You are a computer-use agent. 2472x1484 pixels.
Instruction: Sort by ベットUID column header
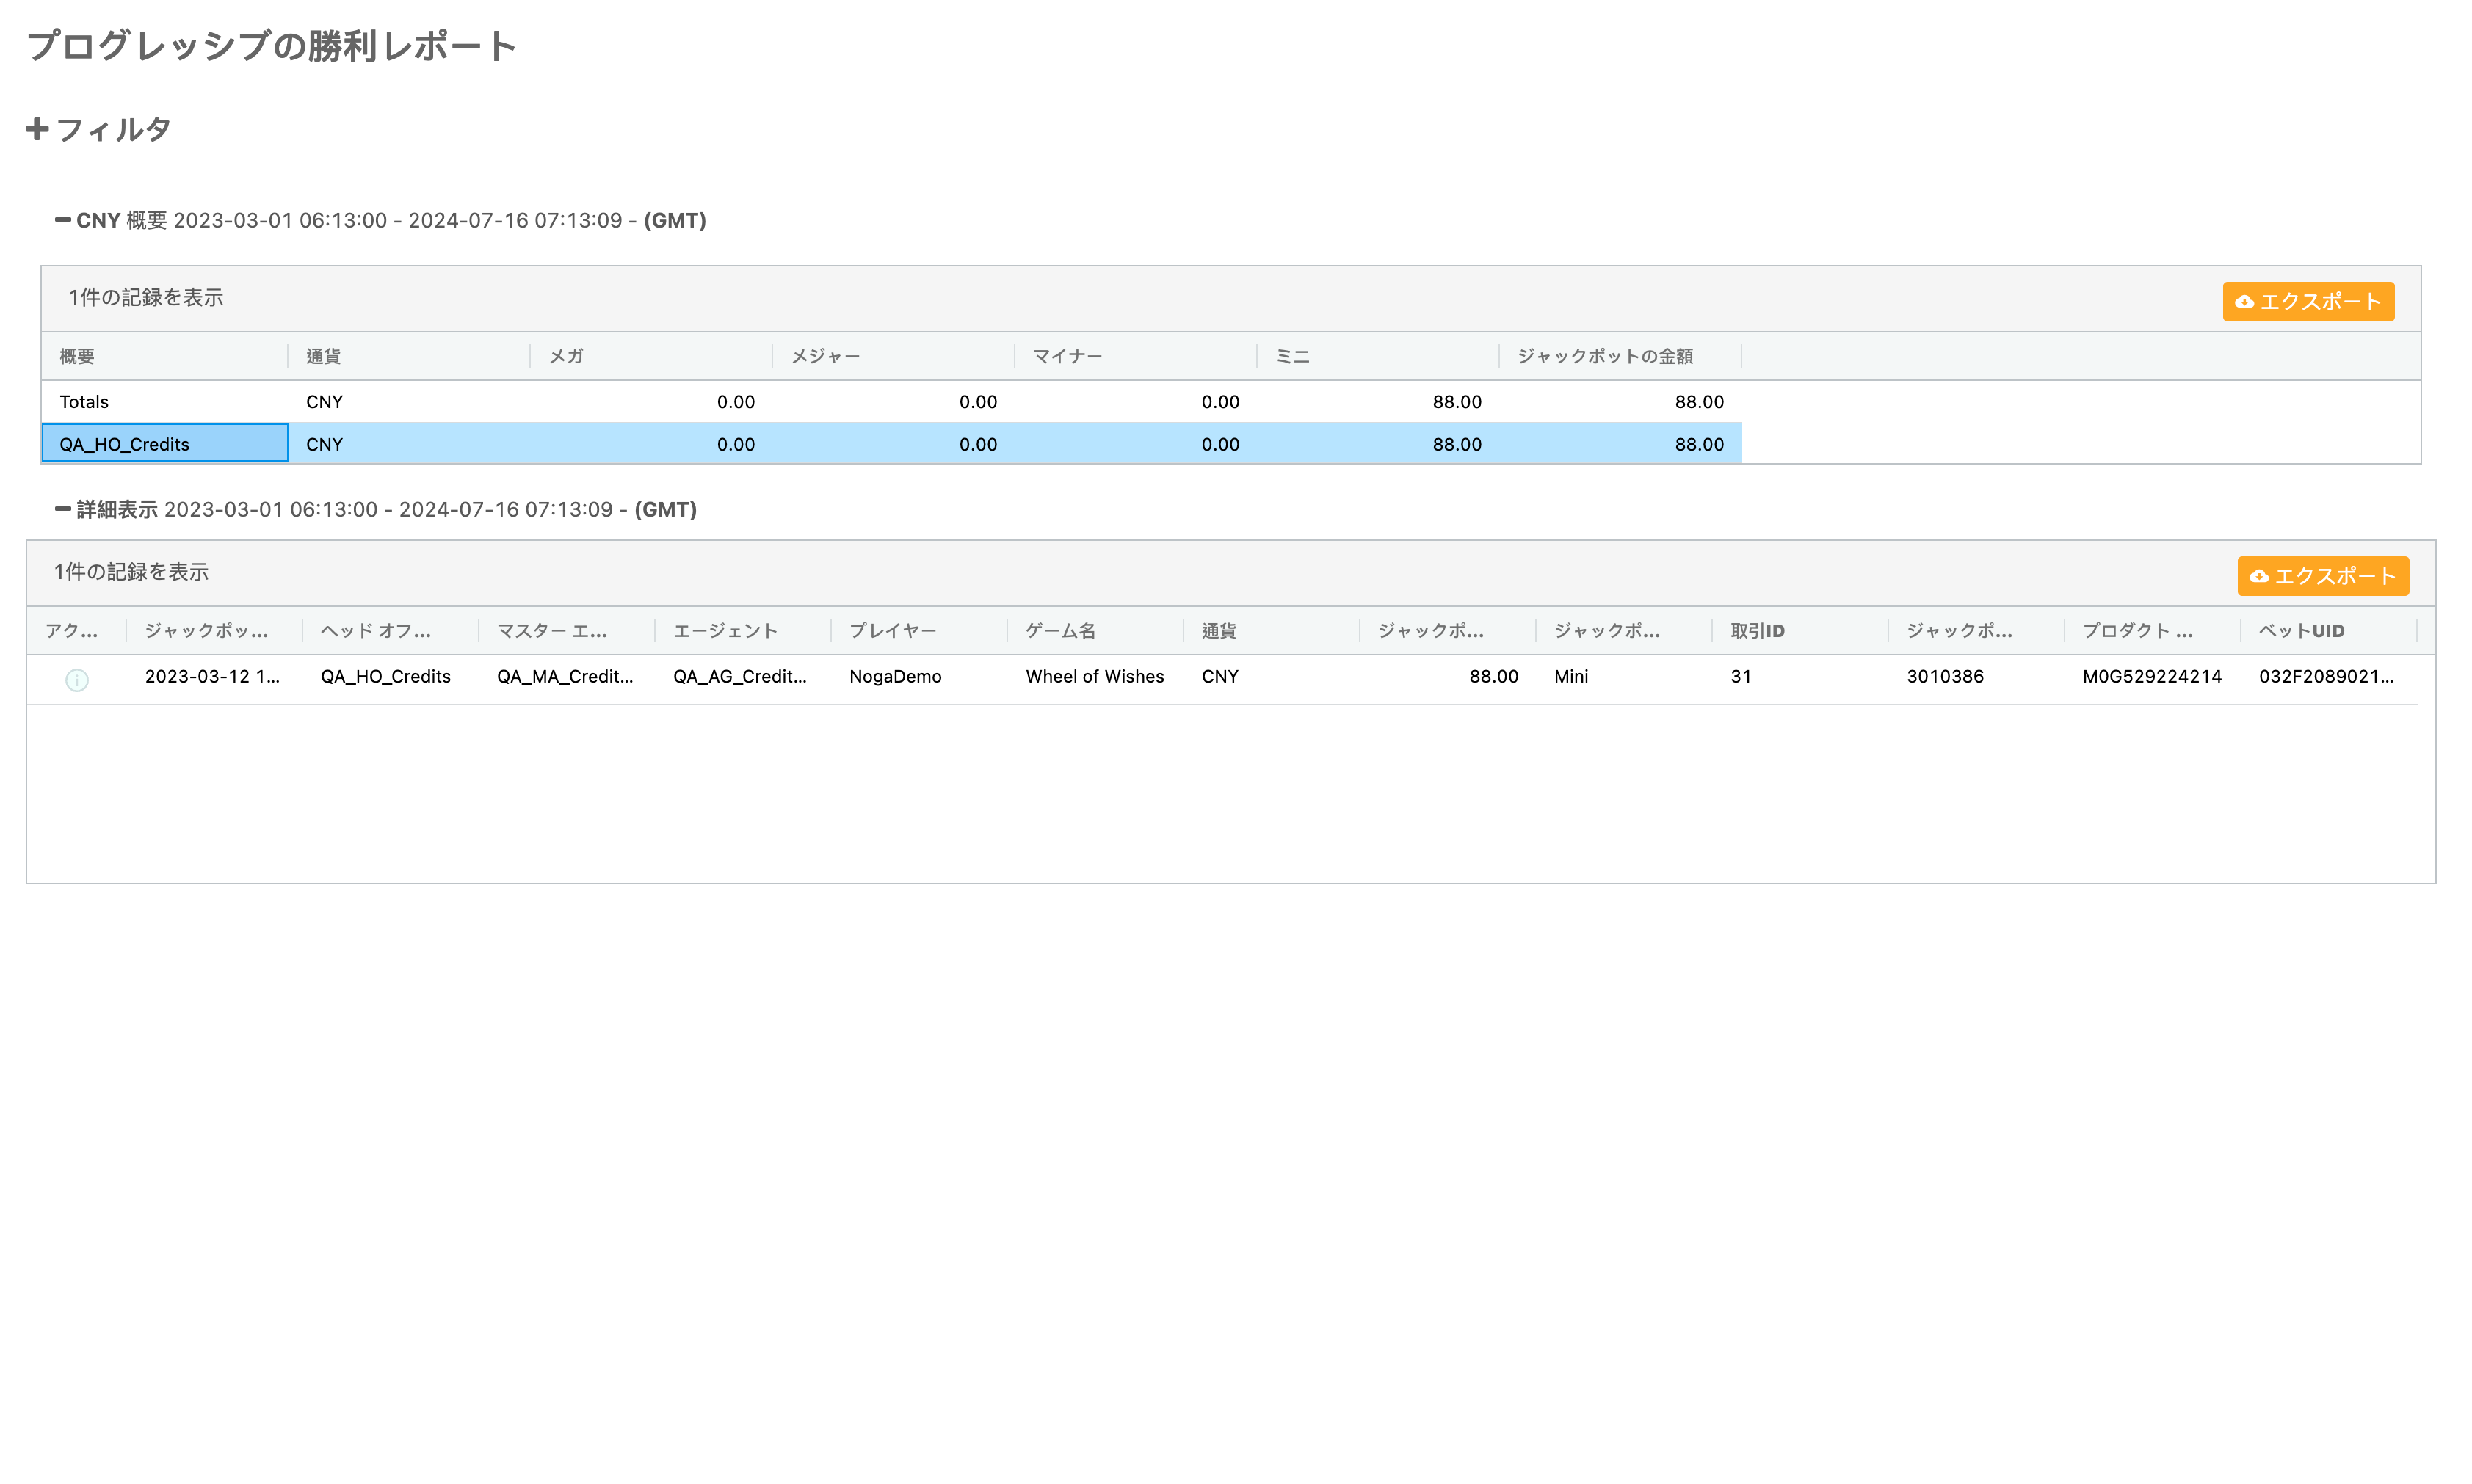pos(2301,631)
